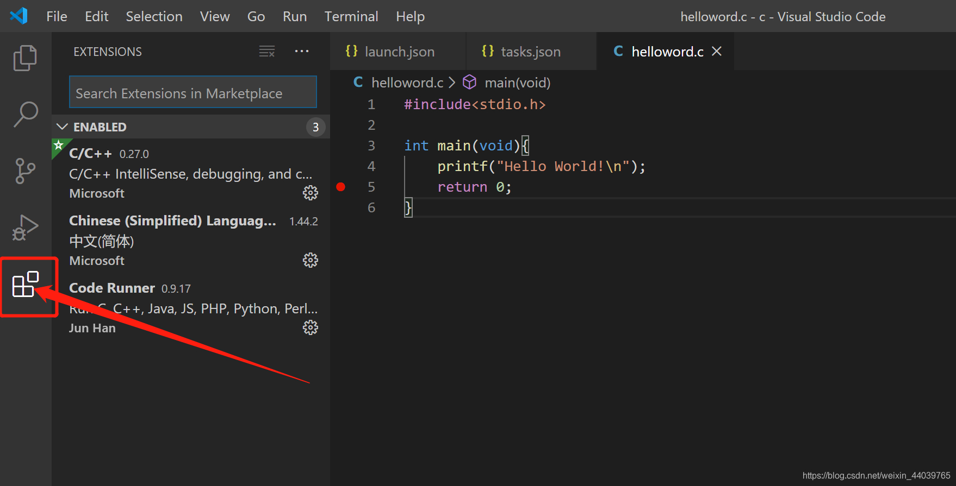Close the helloword.c editor tab
This screenshot has height=486, width=956.
pos(717,51)
